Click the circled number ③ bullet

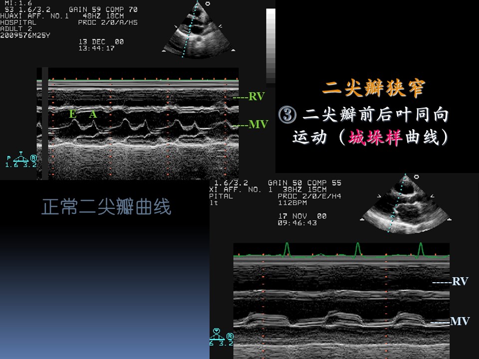(x=287, y=115)
